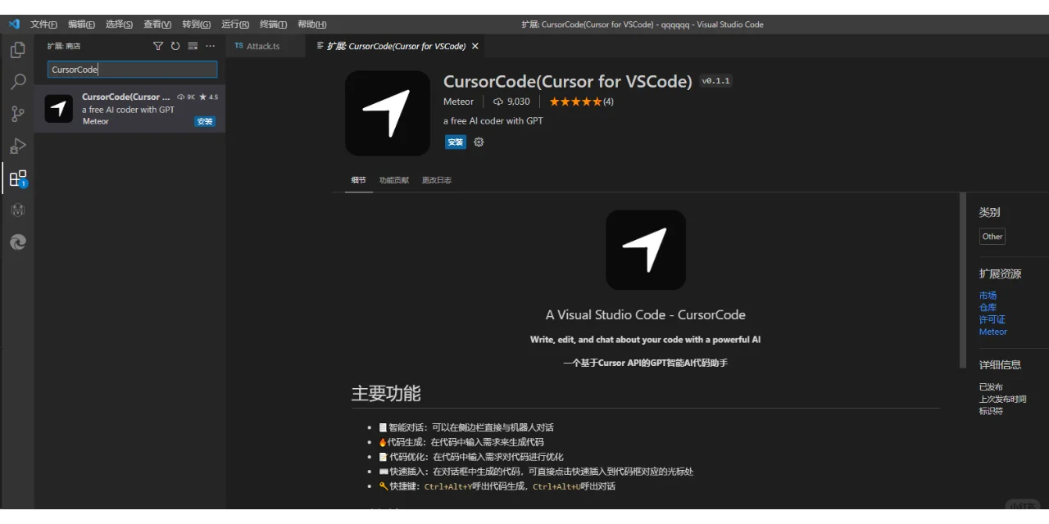Clear extension search results icon

click(193, 46)
